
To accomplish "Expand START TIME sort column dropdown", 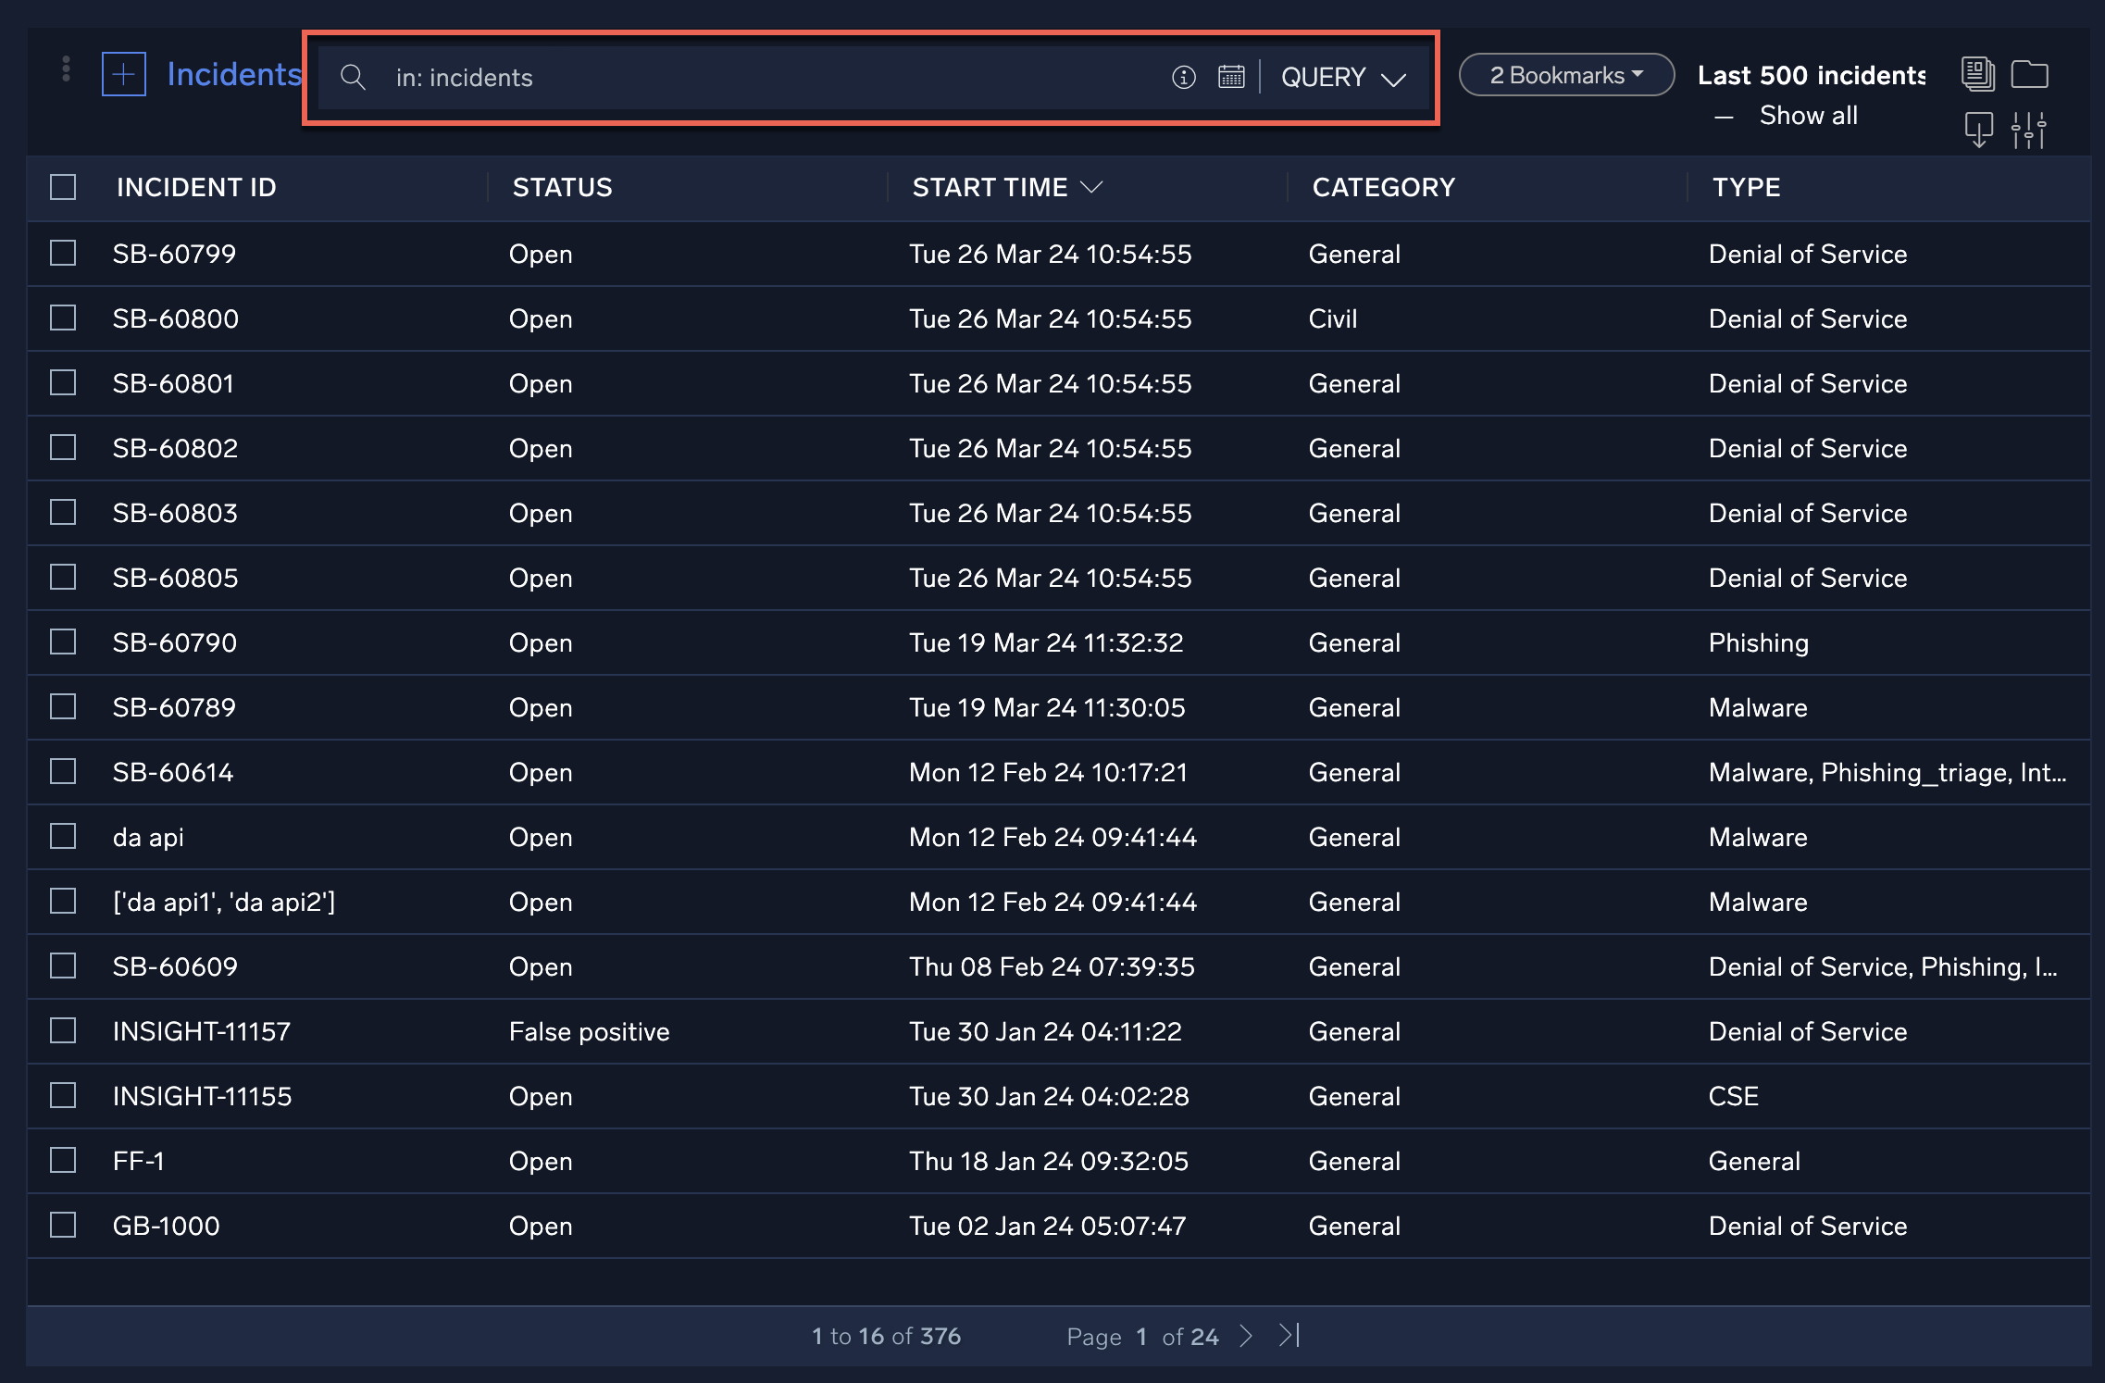I will [1094, 187].
